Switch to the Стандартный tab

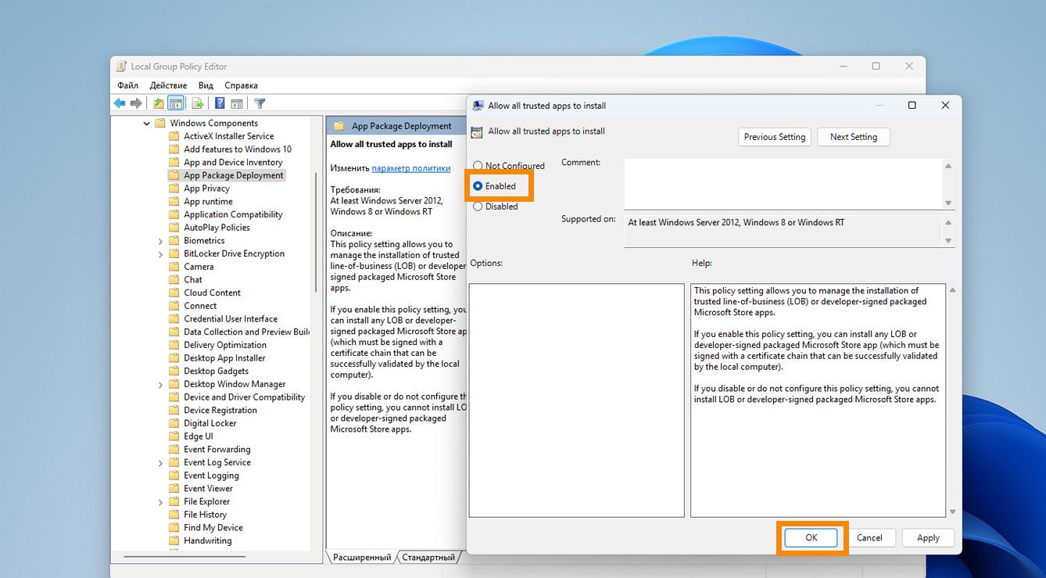[x=428, y=557]
